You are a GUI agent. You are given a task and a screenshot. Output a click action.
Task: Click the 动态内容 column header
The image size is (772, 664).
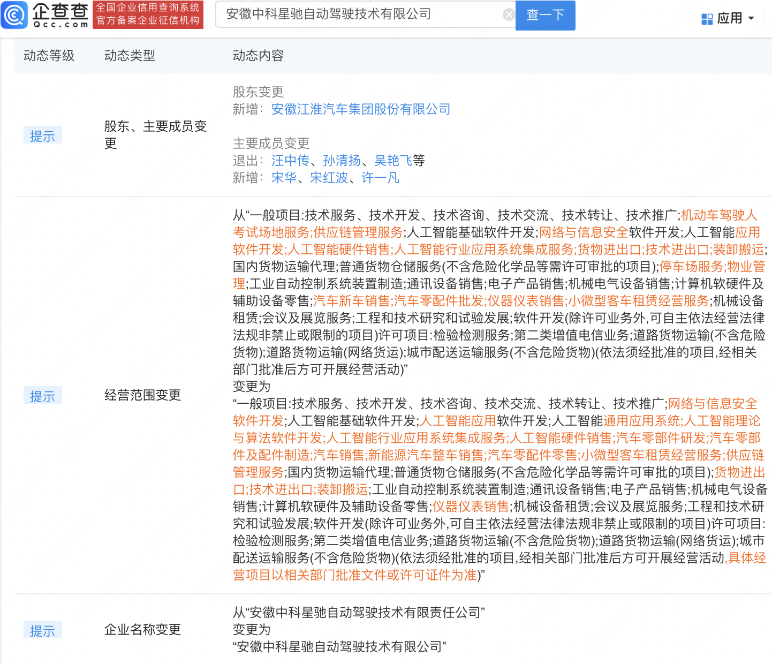click(x=258, y=56)
